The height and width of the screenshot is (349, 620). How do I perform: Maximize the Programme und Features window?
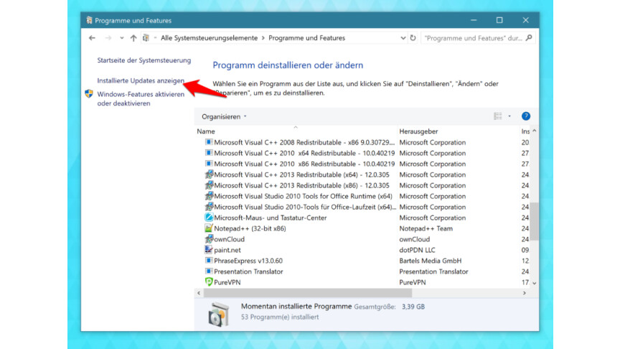(x=499, y=20)
